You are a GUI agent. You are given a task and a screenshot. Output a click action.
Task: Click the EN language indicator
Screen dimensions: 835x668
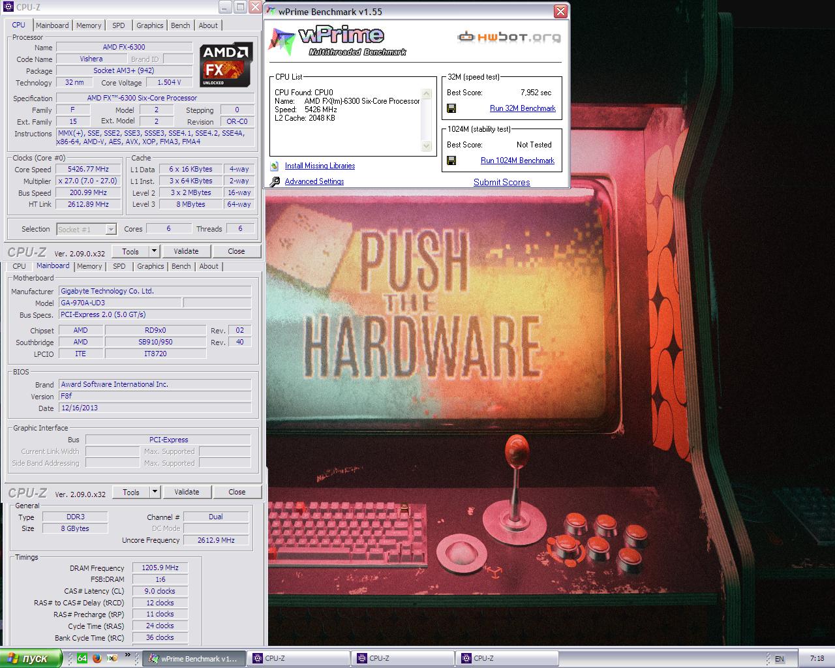click(779, 659)
